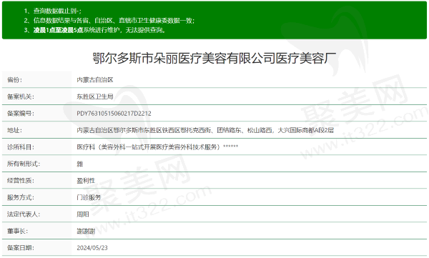Click the 经营性质 label

21,181
